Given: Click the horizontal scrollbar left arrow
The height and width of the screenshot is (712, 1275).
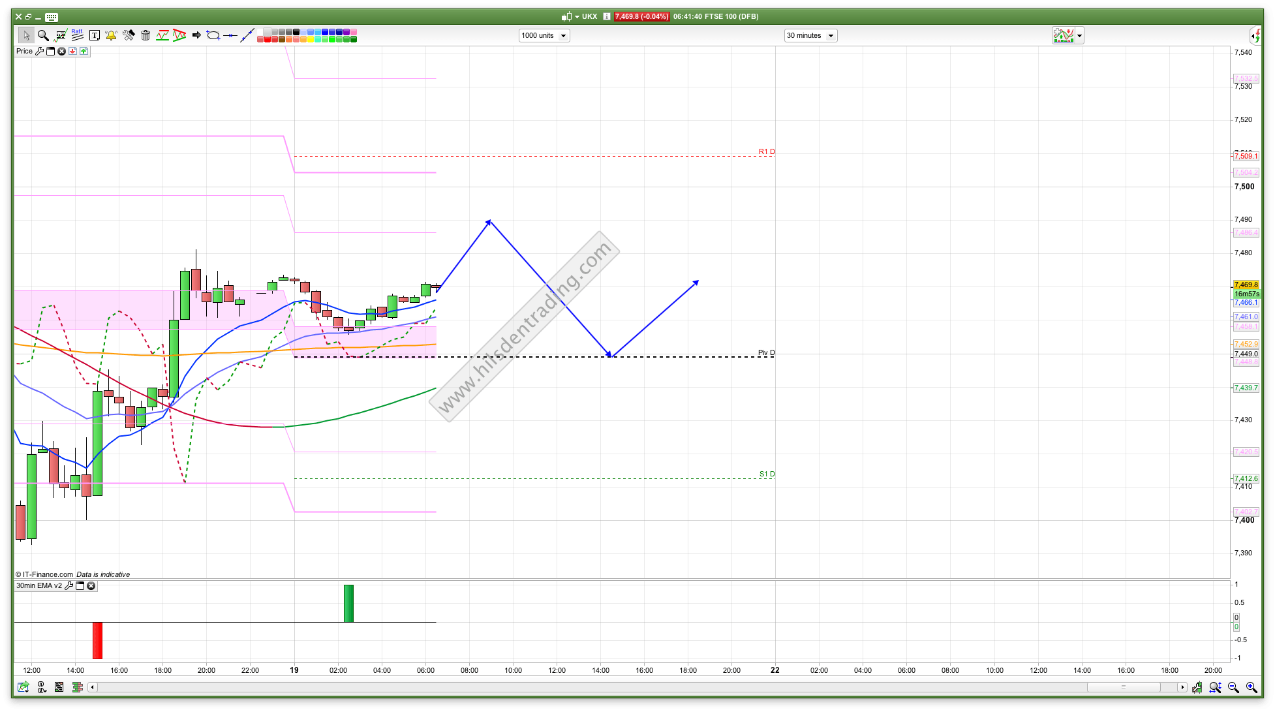Looking at the screenshot, I should (x=93, y=687).
